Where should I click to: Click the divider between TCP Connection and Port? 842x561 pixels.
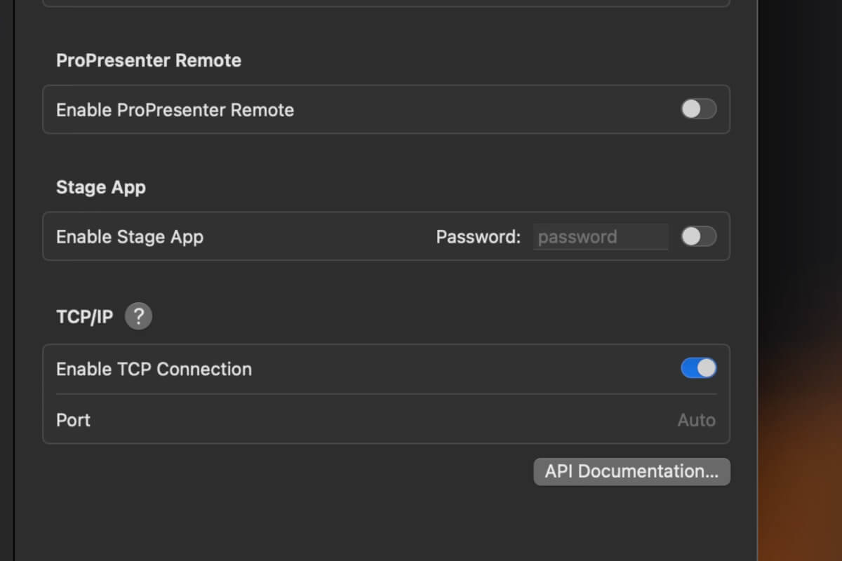coord(386,394)
